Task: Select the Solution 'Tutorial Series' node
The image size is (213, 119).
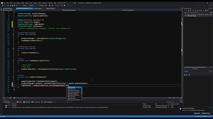Action: click(198, 14)
